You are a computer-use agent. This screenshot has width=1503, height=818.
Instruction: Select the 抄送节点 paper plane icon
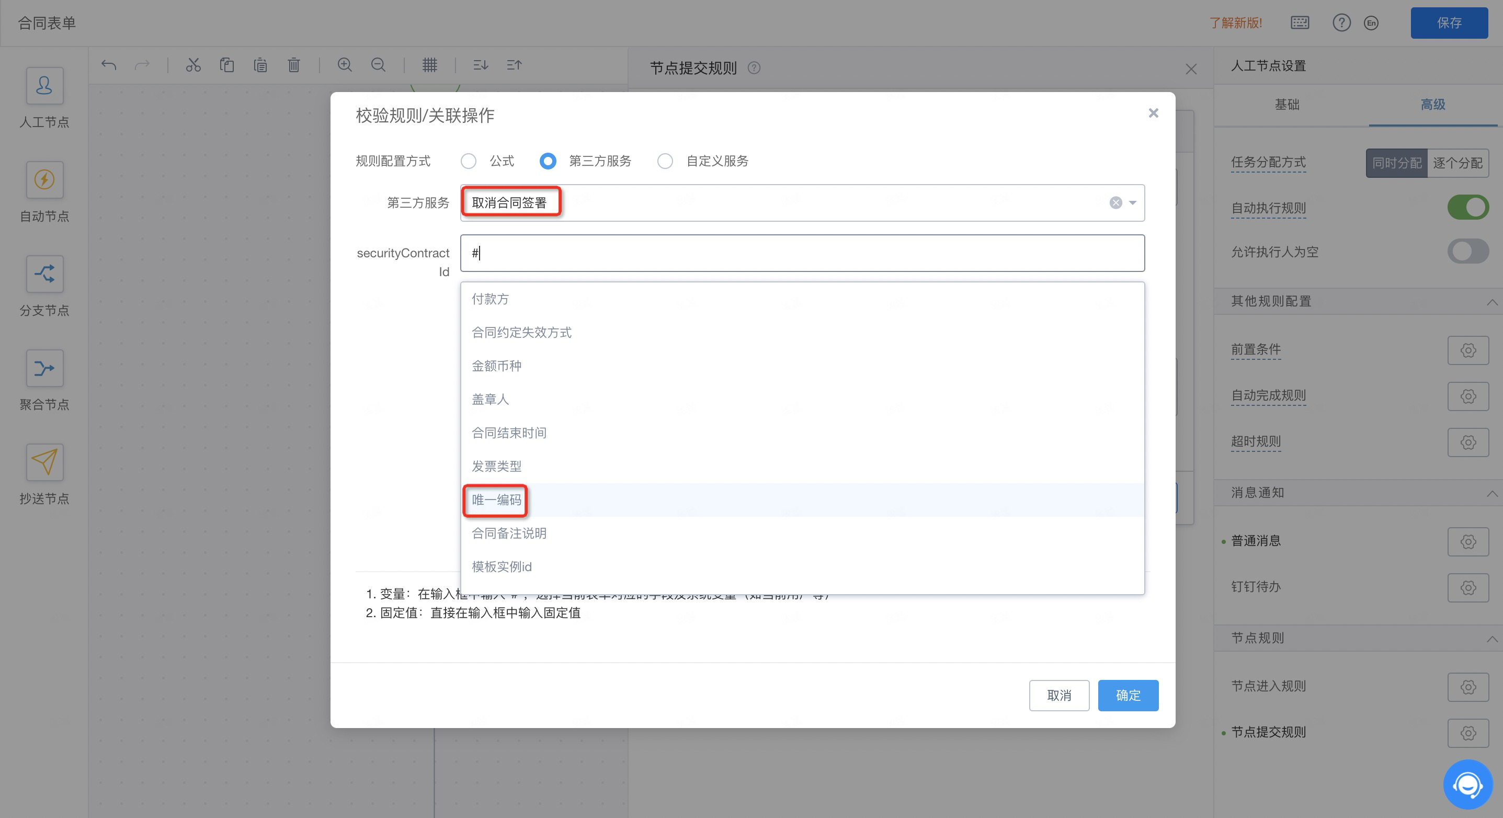44,462
